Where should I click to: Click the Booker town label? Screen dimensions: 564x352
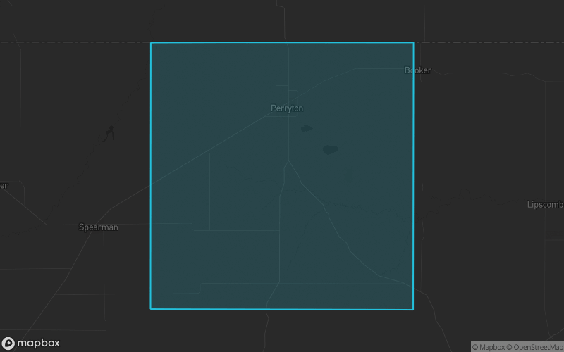[x=417, y=70]
